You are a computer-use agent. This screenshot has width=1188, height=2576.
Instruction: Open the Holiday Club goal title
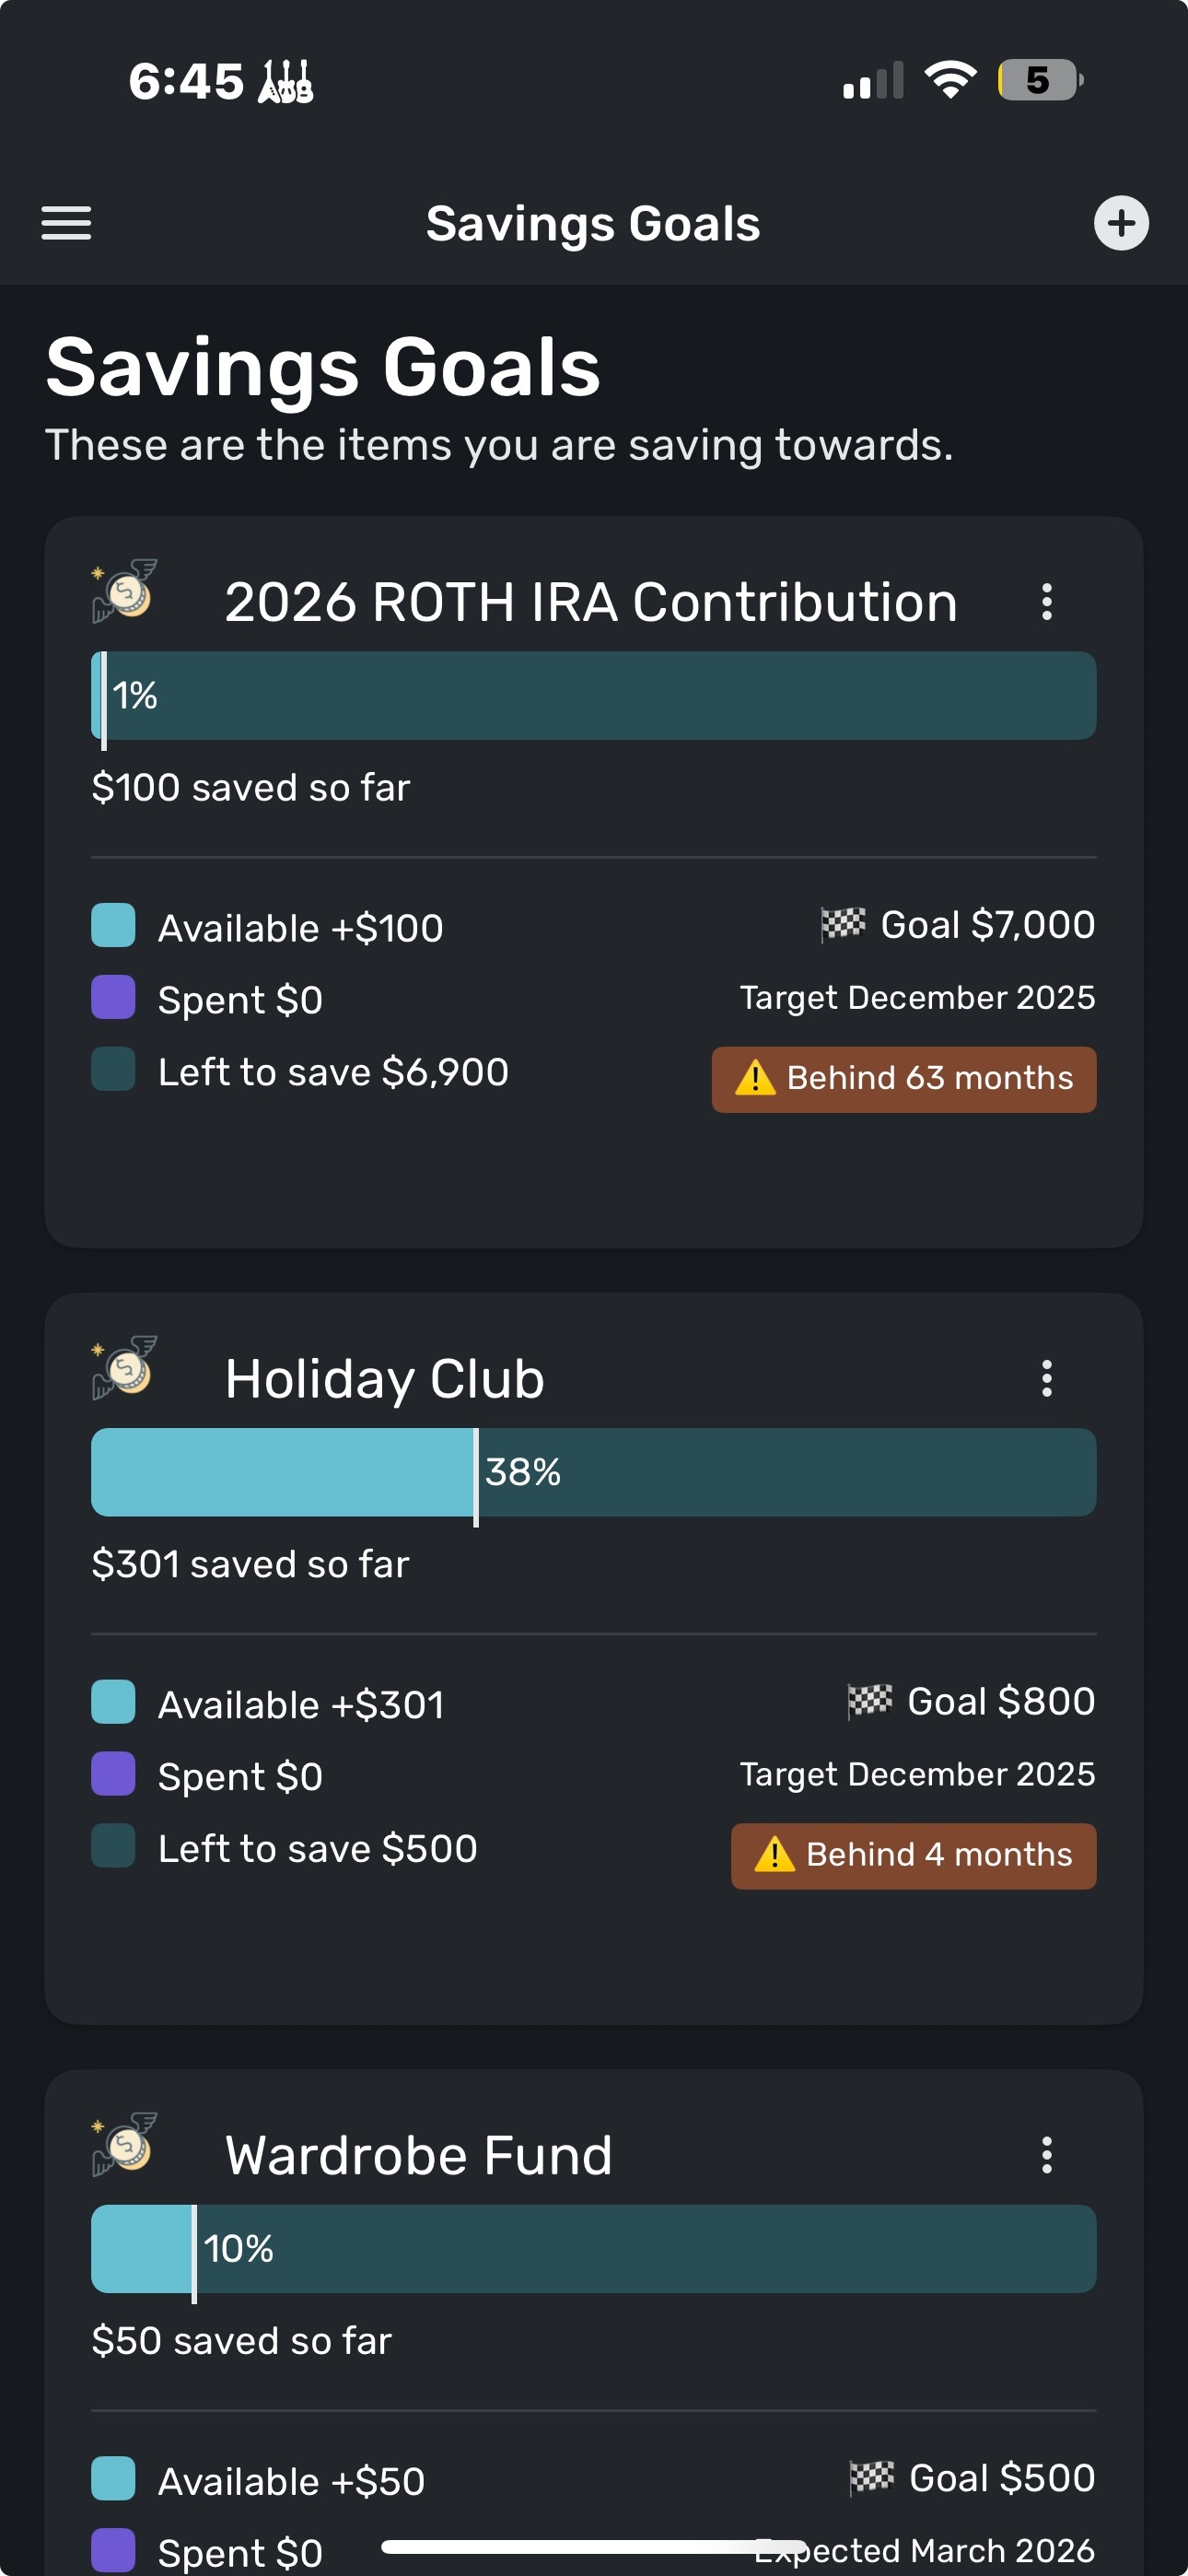(x=384, y=1379)
